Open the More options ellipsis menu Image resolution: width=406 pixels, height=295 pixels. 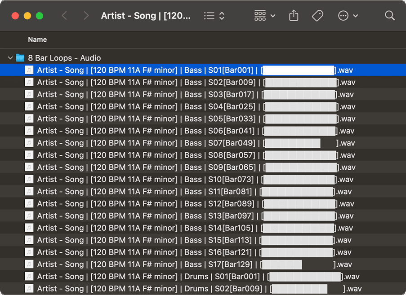(x=343, y=15)
